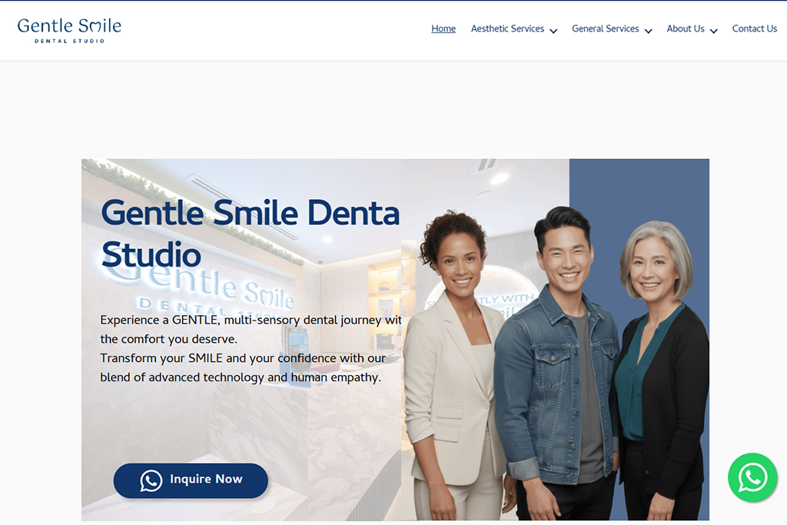This screenshot has height=525, width=787.
Task: Follow the General Services nav link
Action: [606, 28]
